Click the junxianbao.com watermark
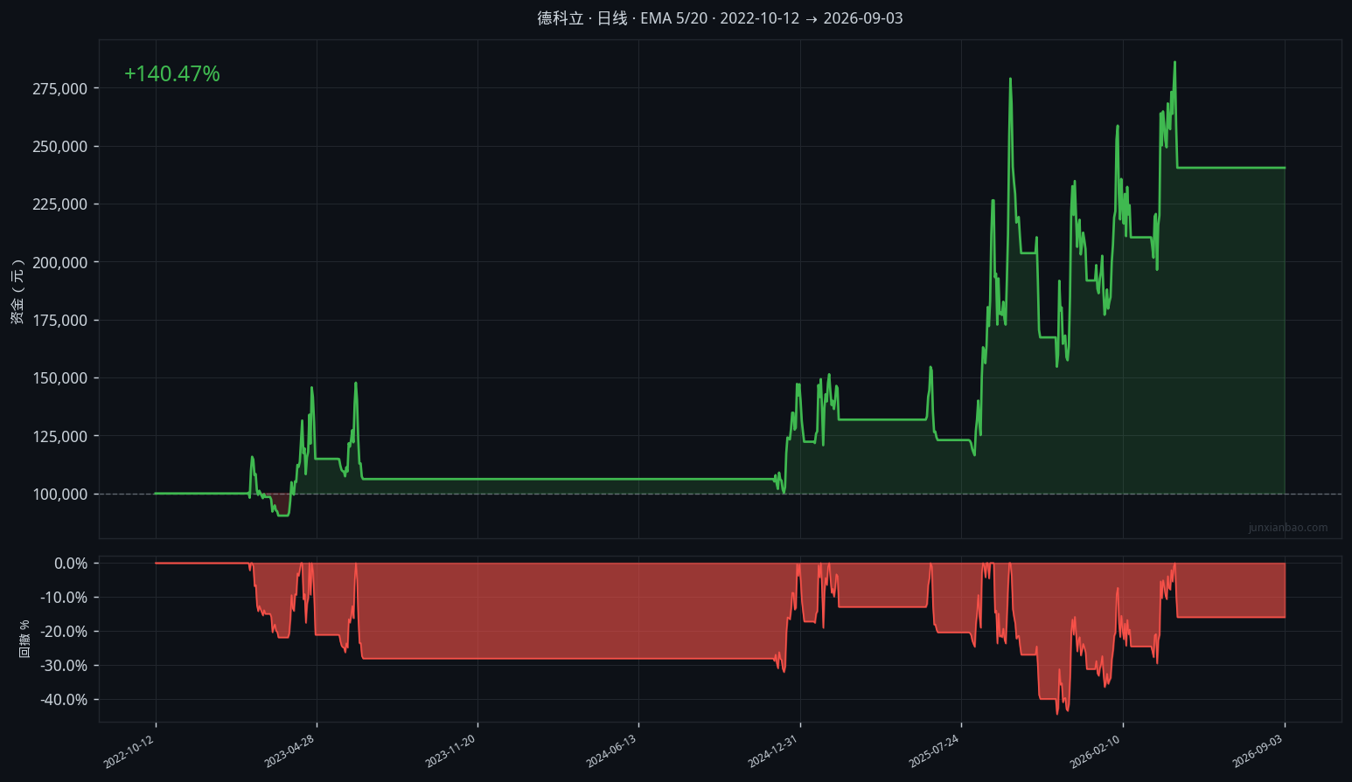The height and width of the screenshot is (782, 1352). click(1288, 528)
